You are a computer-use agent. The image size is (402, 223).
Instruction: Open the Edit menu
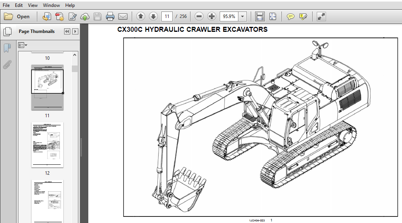point(19,5)
